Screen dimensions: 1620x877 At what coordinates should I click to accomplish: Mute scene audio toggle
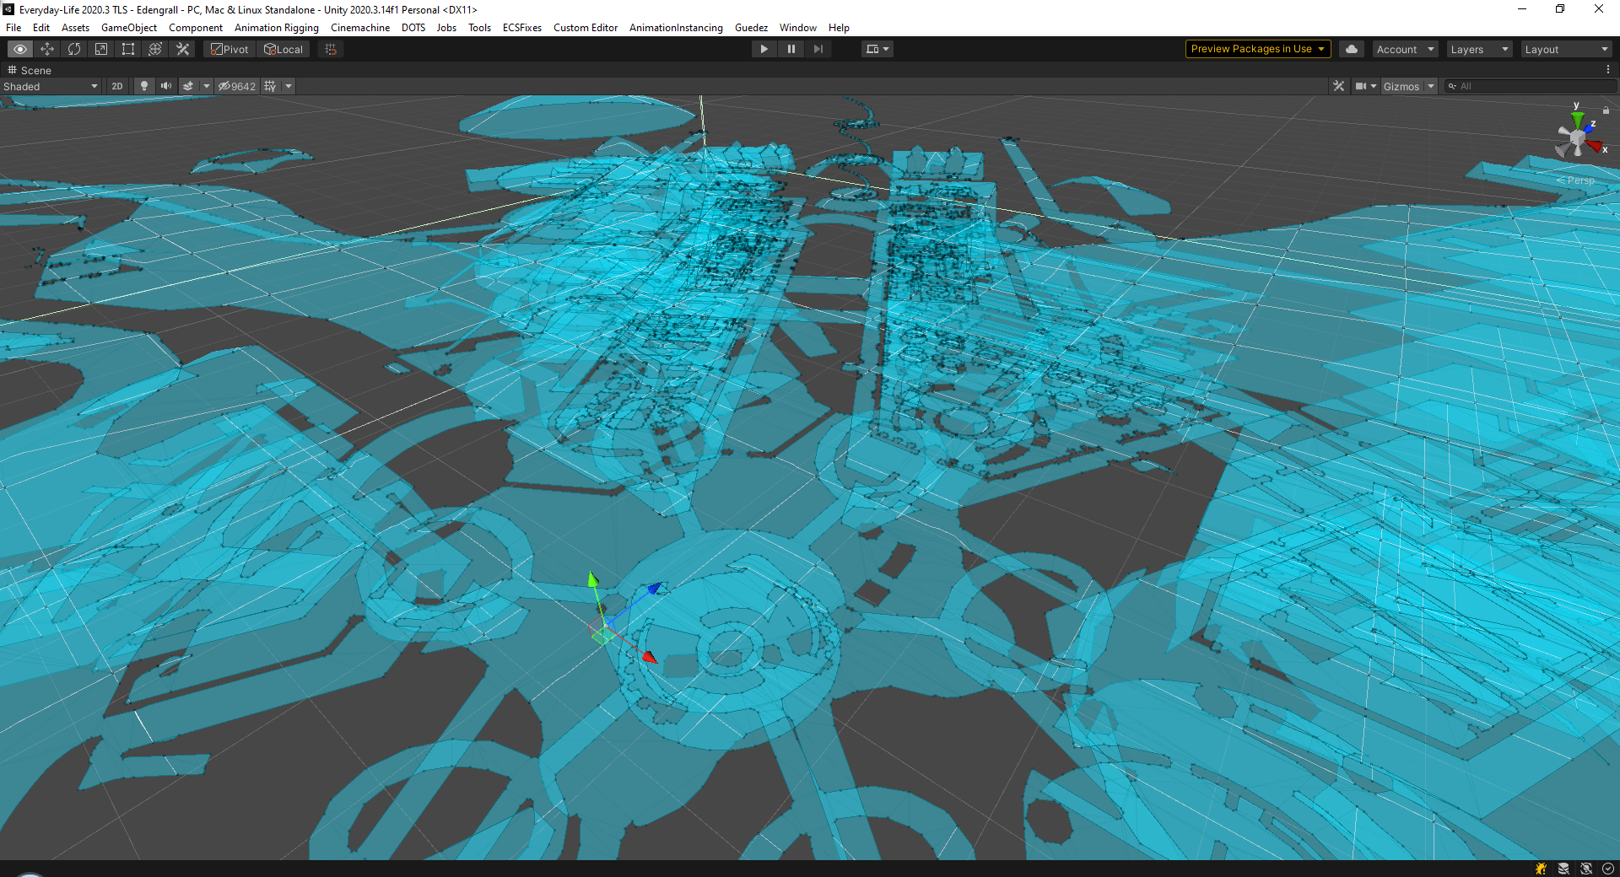(166, 86)
